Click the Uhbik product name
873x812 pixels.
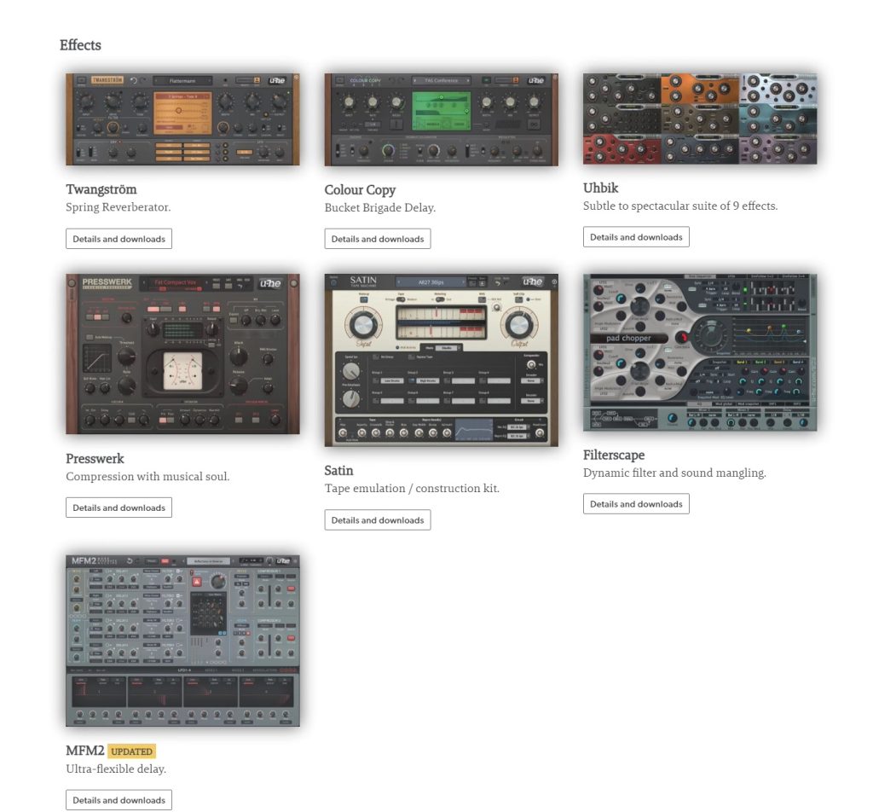pyautogui.click(x=600, y=188)
